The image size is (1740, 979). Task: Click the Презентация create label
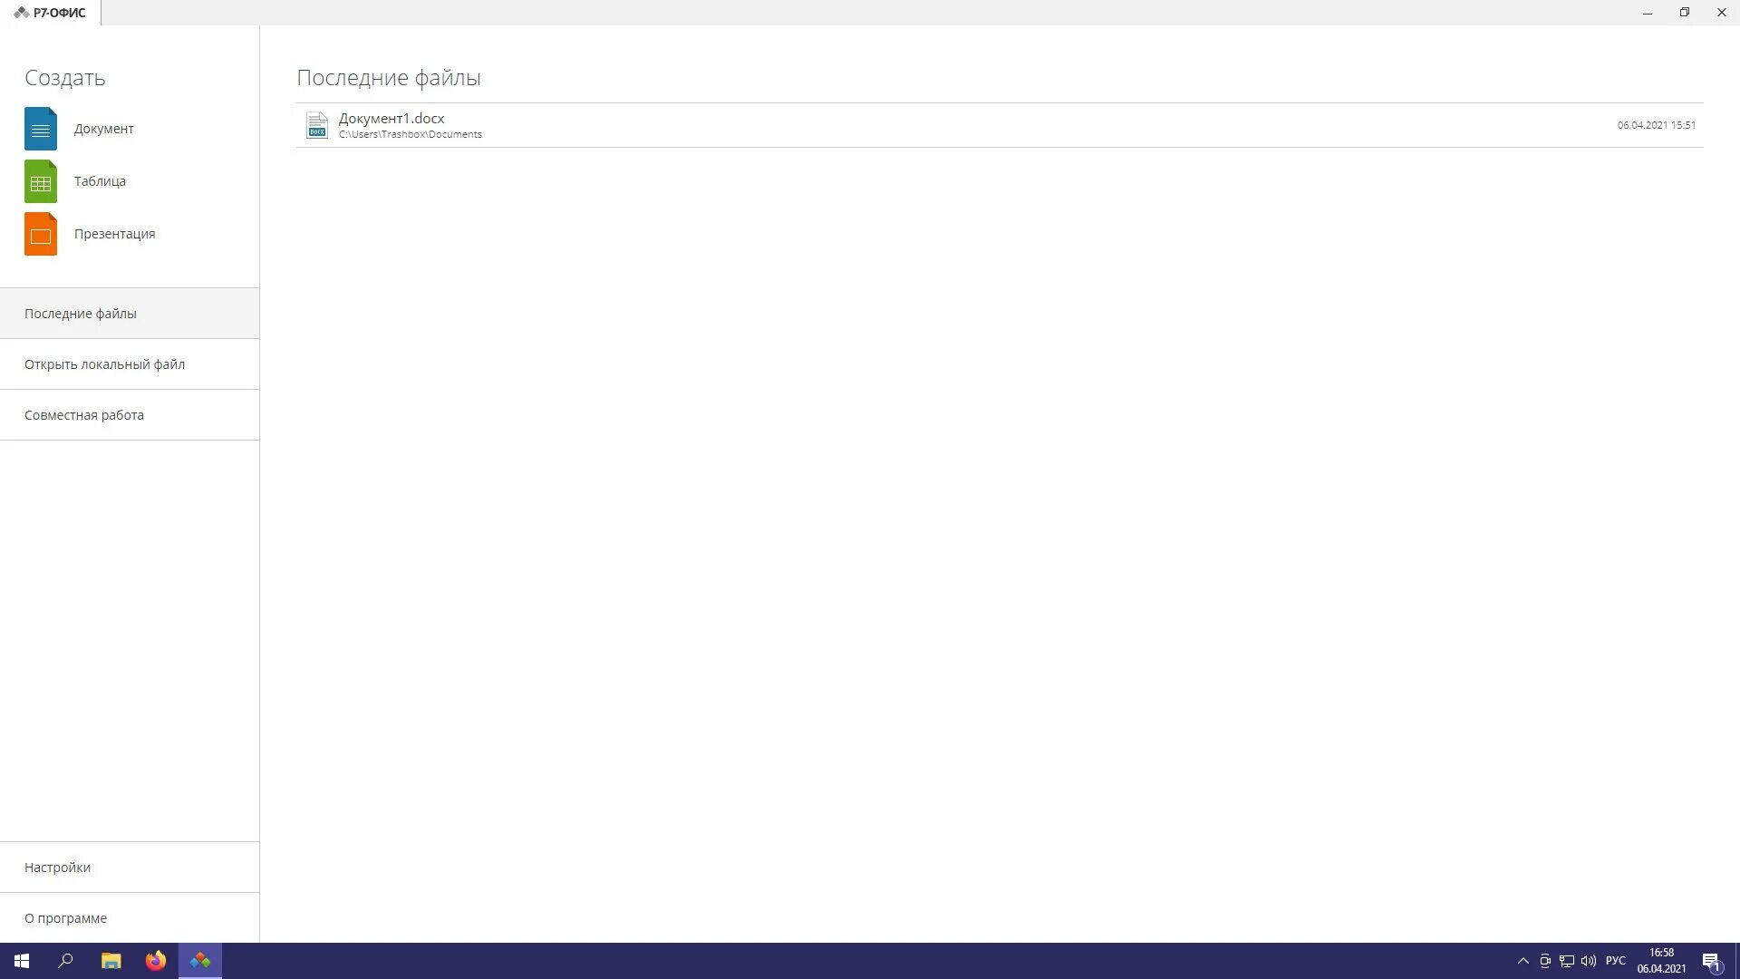[114, 234]
